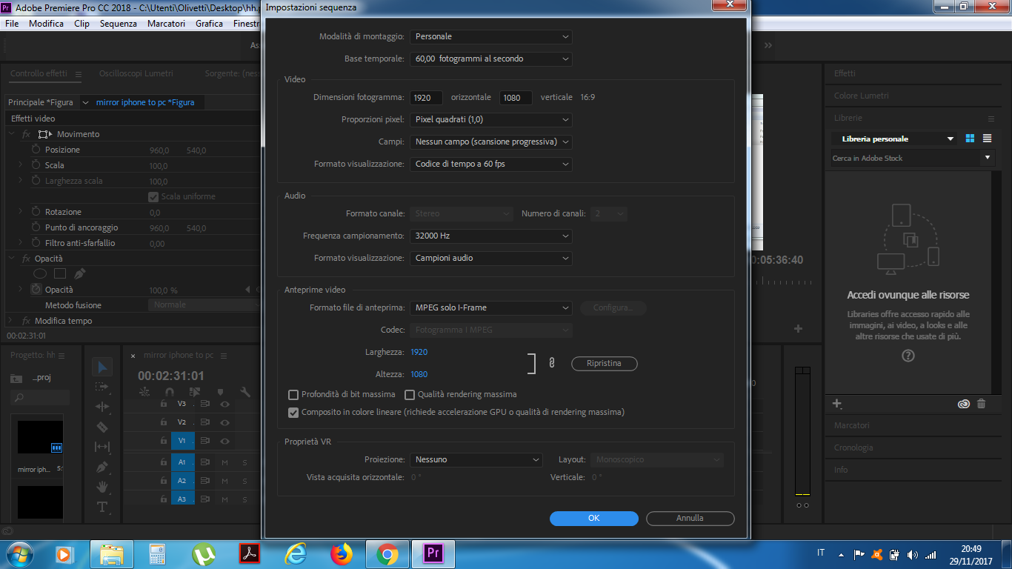The width and height of the screenshot is (1012, 569).
Task: Activate the Hand tool
Action: (102, 486)
